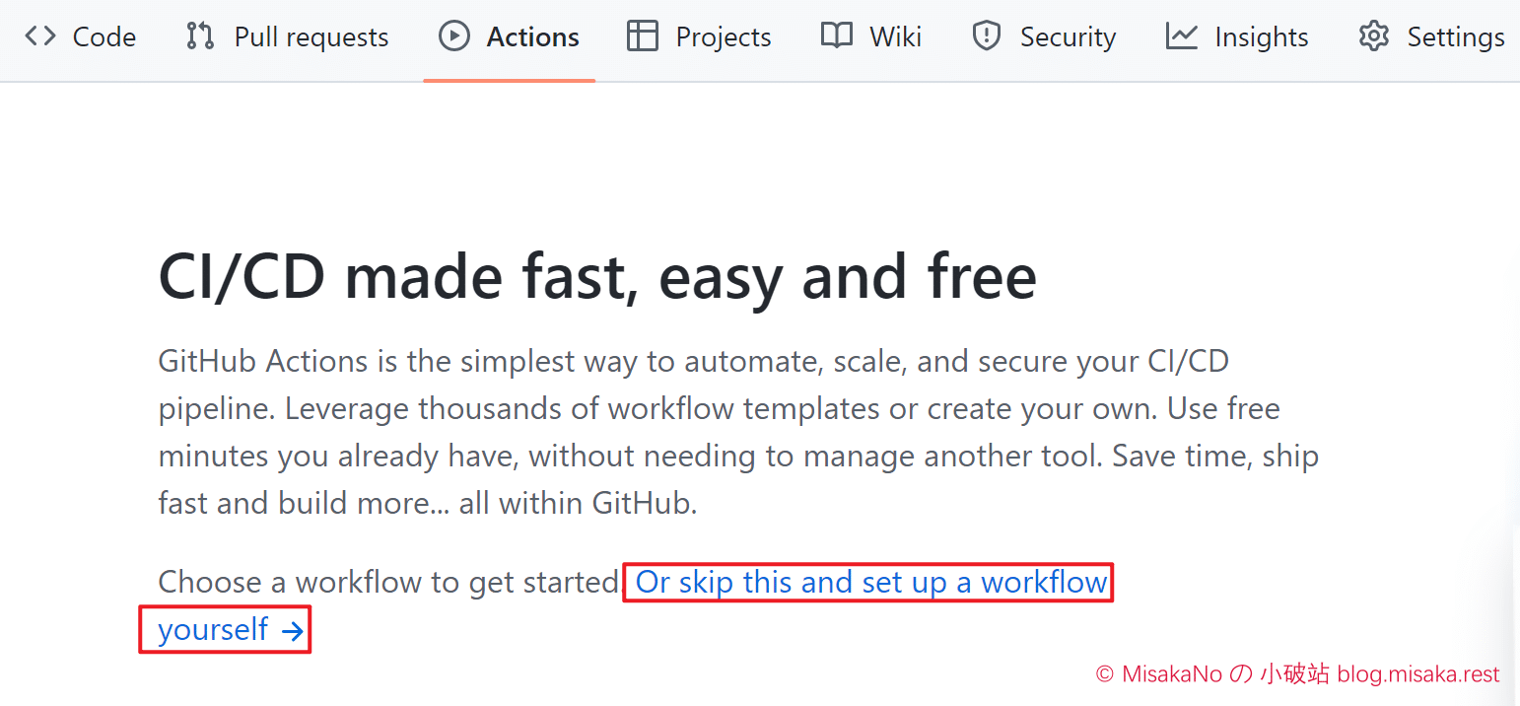Click the Wiki open-book icon

tap(837, 36)
